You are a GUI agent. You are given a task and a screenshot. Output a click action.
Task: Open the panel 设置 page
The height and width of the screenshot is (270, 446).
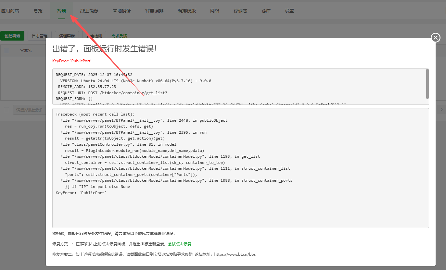tap(289, 10)
